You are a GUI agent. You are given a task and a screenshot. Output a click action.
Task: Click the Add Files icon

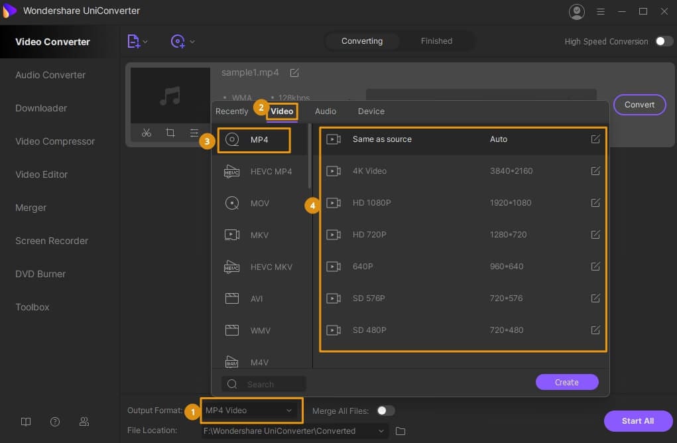pyautogui.click(x=133, y=42)
